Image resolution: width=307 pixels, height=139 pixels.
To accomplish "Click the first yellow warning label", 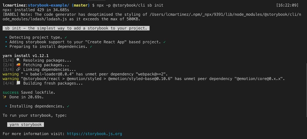I will tap(11, 74).
